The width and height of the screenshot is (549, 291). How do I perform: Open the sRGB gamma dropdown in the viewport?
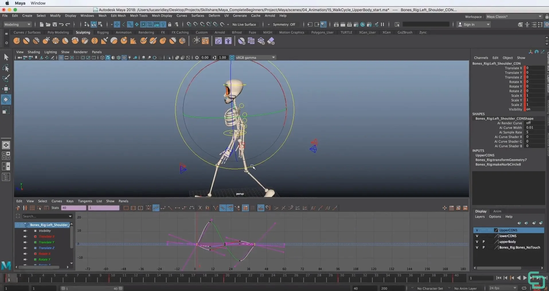point(253,57)
